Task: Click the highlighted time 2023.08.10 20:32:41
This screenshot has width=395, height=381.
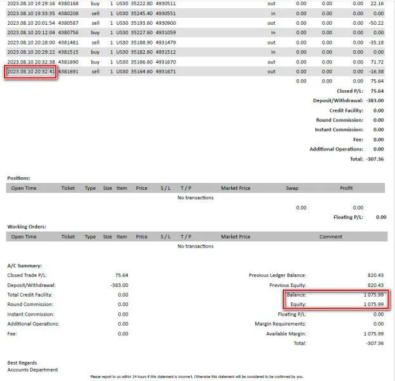Action: [30, 72]
